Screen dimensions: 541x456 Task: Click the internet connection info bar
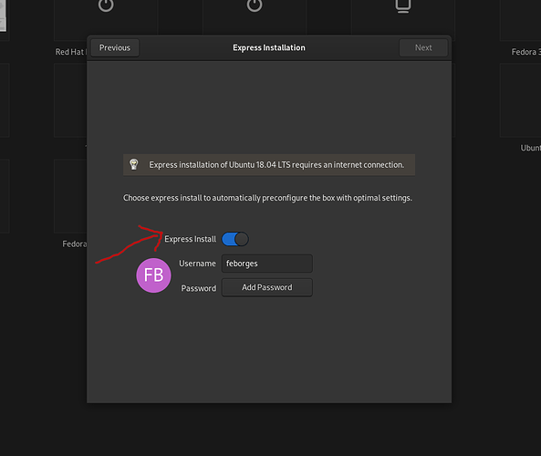pyautogui.click(x=269, y=165)
